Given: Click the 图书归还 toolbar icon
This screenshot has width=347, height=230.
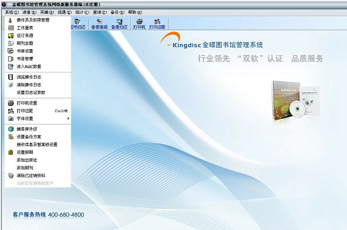Looking at the screenshot, I should pyautogui.click(x=79, y=24).
